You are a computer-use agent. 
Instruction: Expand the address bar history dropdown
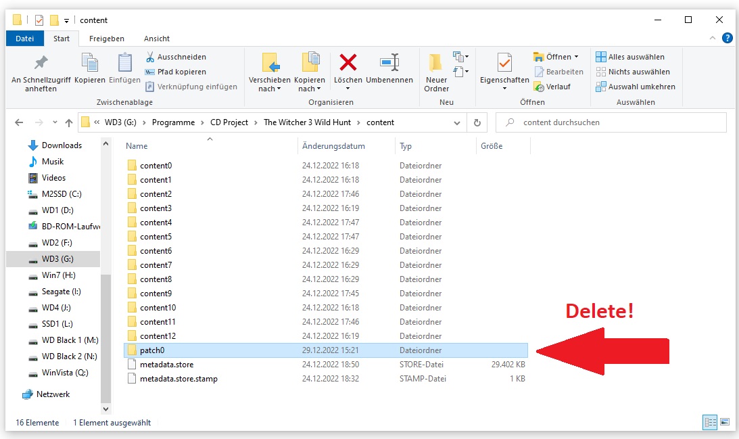click(456, 123)
